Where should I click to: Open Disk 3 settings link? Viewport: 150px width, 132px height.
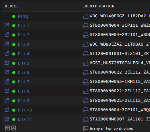(23, 45)
